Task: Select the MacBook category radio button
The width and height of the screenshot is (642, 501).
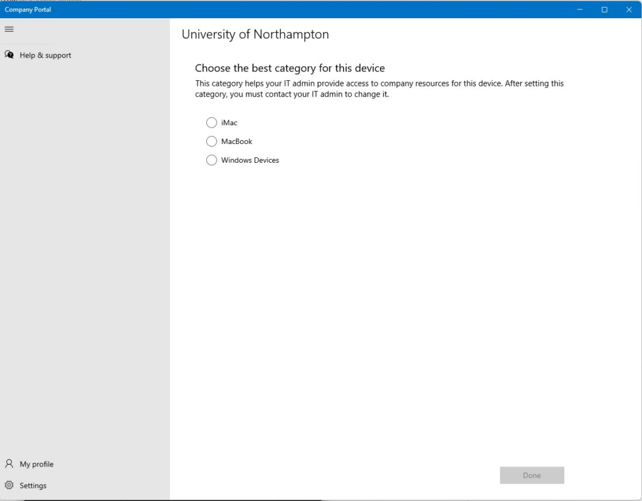Action: click(x=211, y=142)
